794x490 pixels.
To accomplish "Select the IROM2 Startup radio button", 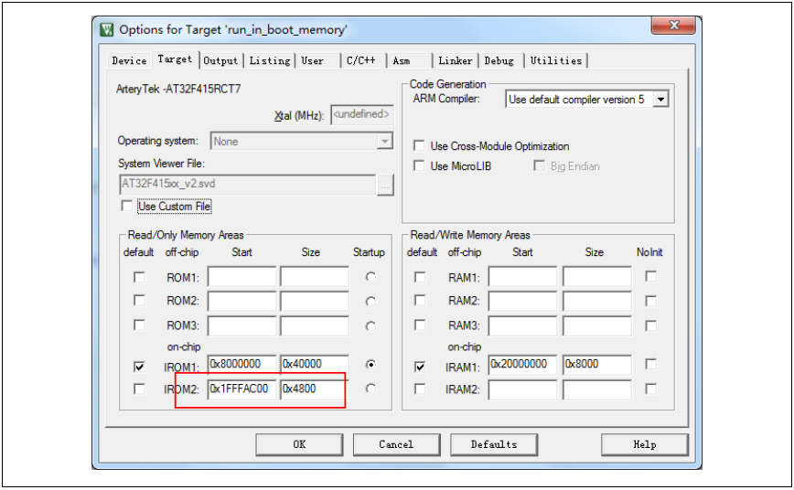I will (370, 389).
